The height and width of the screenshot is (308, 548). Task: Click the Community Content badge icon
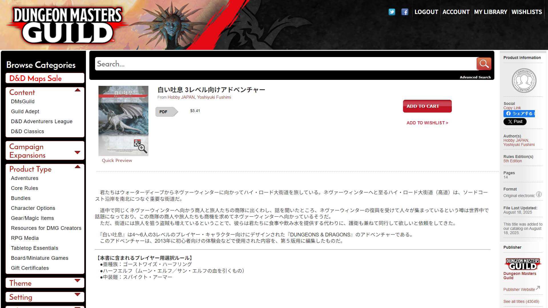pos(524,80)
